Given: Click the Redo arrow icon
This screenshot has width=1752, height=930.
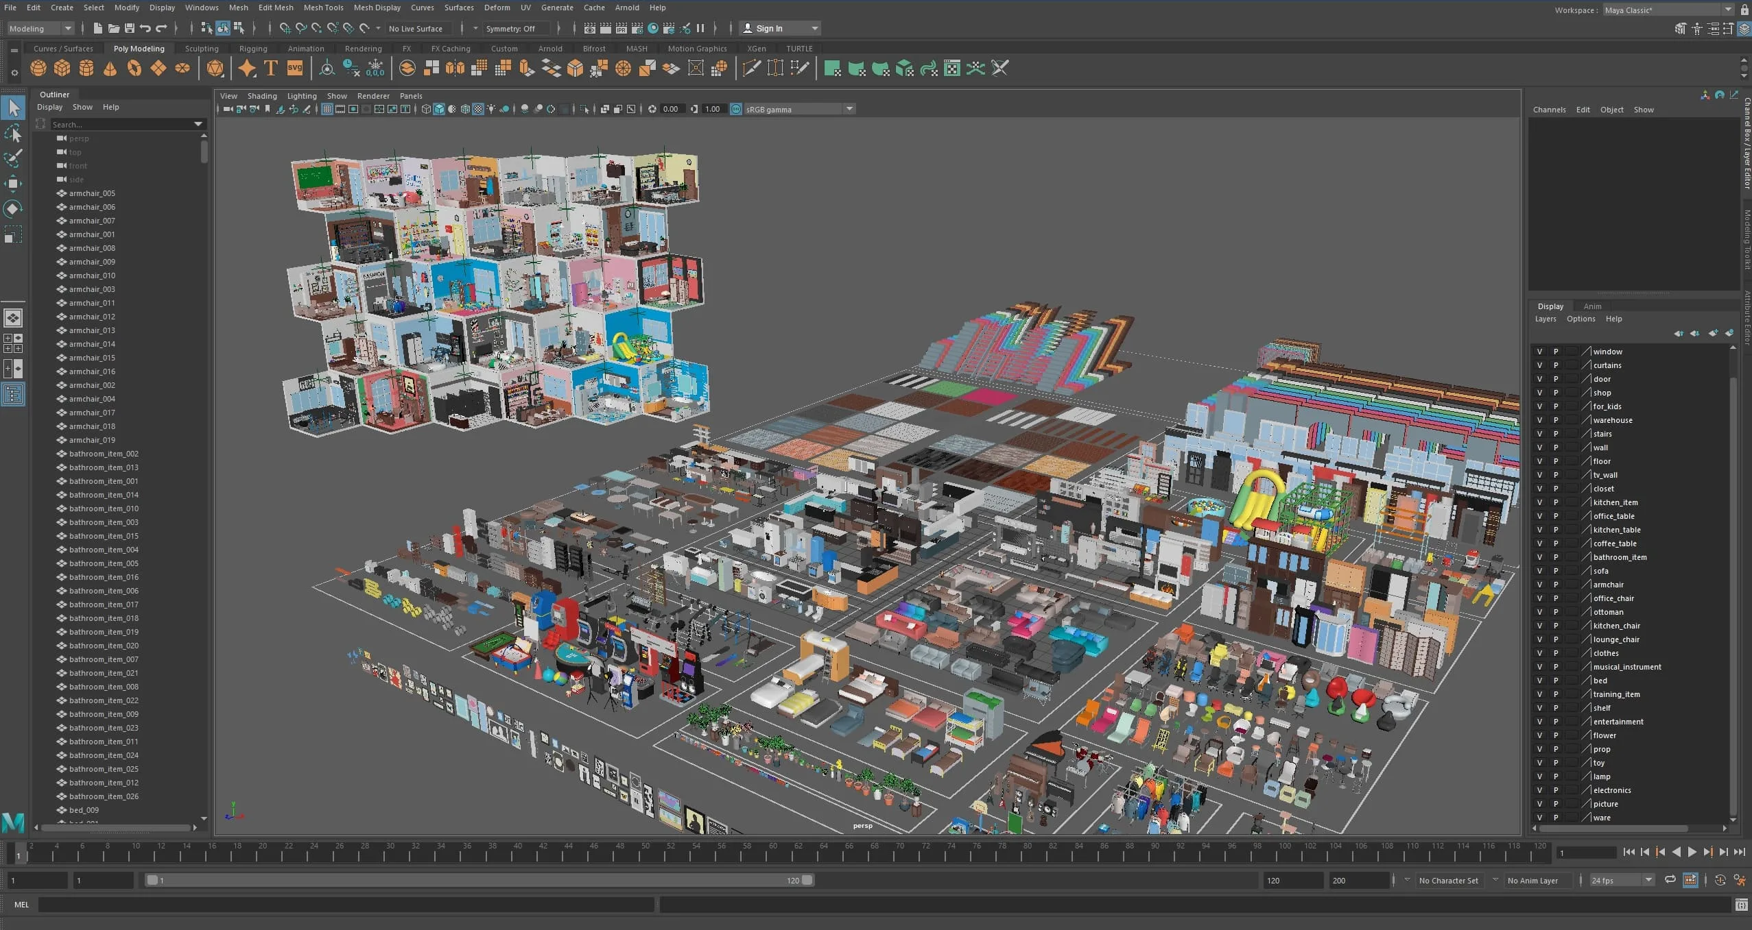Looking at the screenshot, I should coord(161,28).
